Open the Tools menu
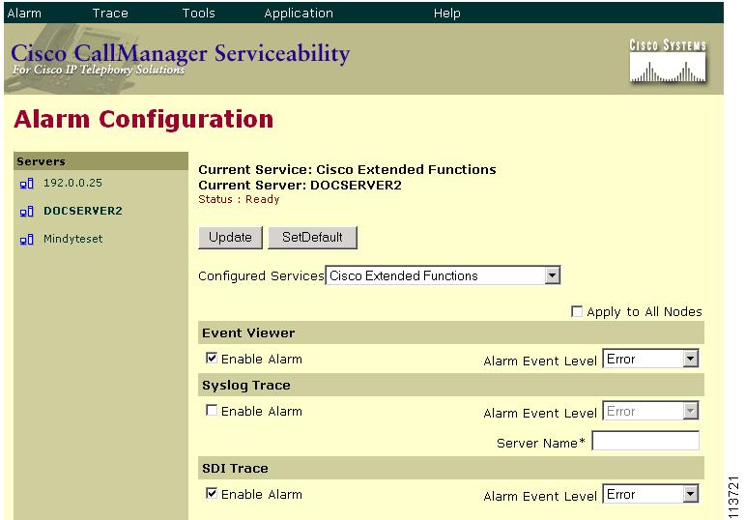The width and height of the screenshot is (745, 520). click(199, 13)
